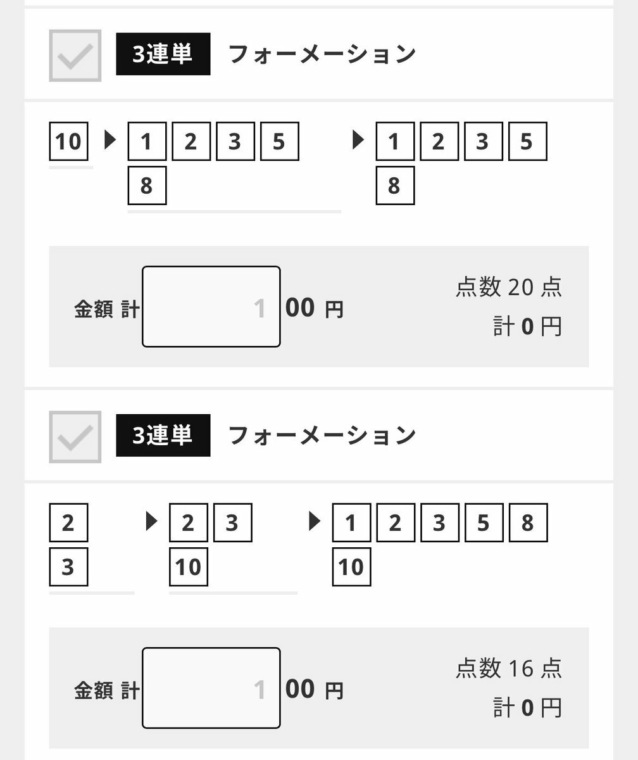
Task: Select horse number 10 in first formation's first place
Action: click(68, 141)
